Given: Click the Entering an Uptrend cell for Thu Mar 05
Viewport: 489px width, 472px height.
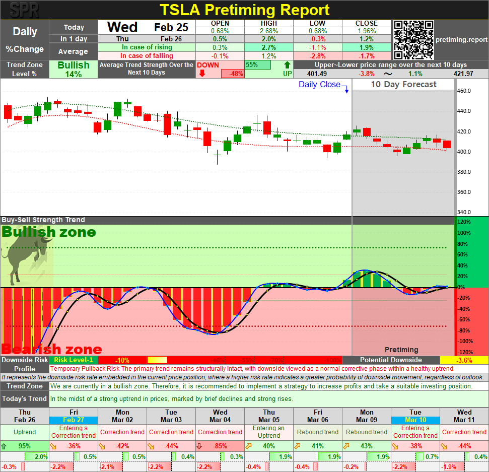Looking at the screenshot, I should pos(269,432).
